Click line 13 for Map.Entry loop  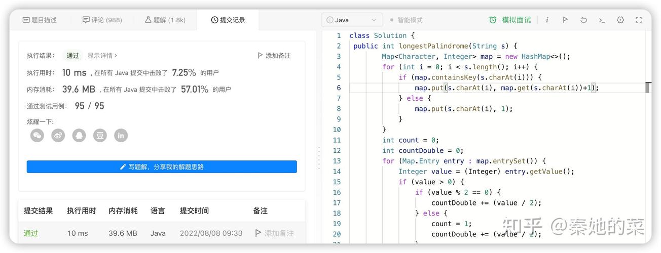(x=464, y=161)
